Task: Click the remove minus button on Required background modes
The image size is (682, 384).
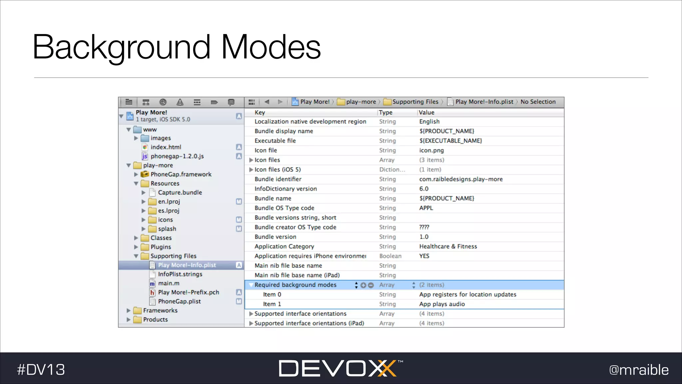Action: click(371, 285)
